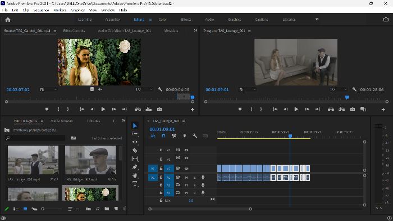Open Media Browser tab

coord(62,121)
